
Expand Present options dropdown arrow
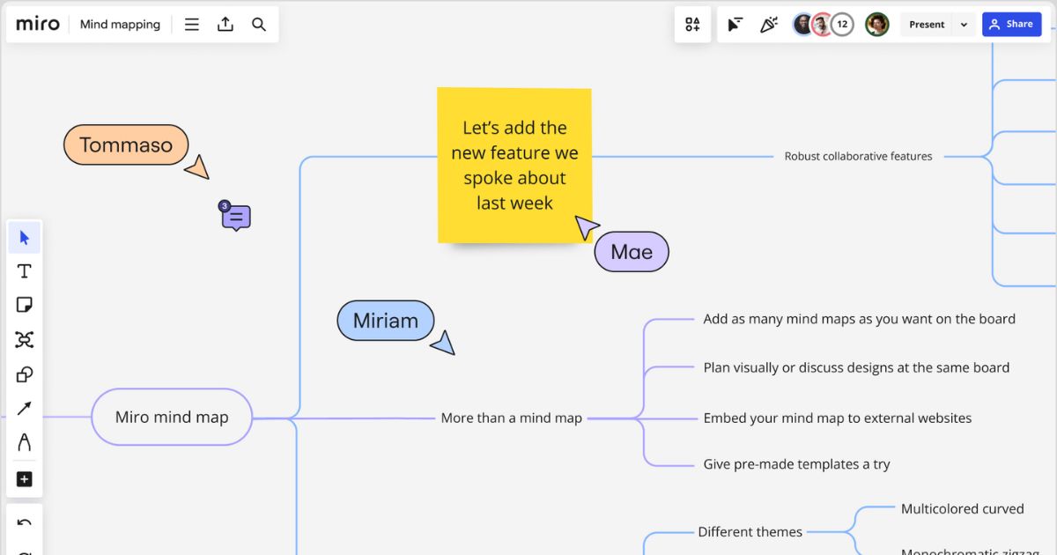pyautogui.click(x=964, y=25)
